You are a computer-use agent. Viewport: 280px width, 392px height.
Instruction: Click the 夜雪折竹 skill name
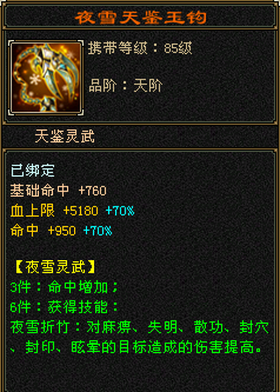point(40,327)
